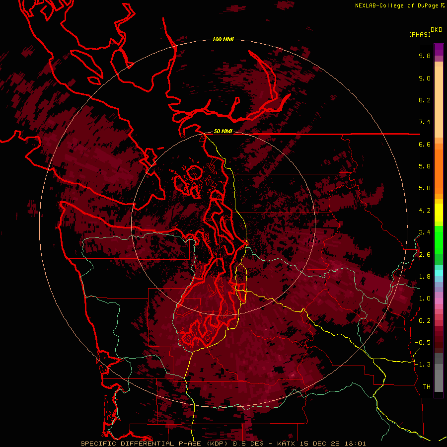Click the 1.8 value on color scale

pos(425,277)
